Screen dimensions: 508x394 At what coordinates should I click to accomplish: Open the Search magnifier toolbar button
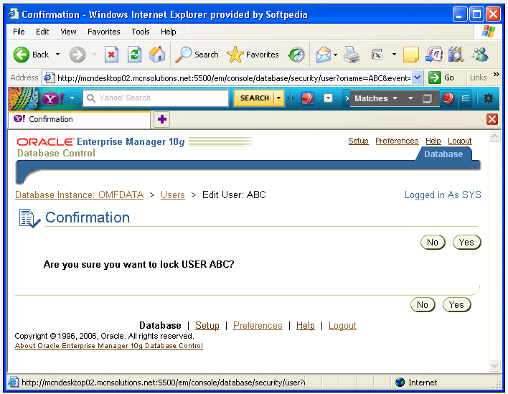(197, 55)
